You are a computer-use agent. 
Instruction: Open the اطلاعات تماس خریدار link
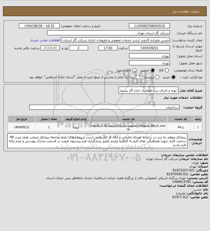pos(45,40)
